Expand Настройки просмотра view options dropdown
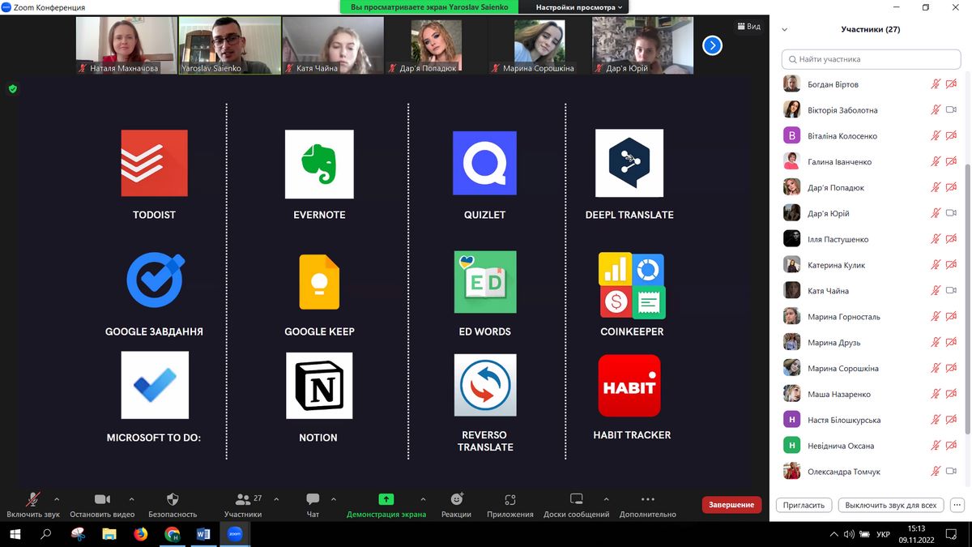This screenshot has width=972, height=547. tap(579, 7)
